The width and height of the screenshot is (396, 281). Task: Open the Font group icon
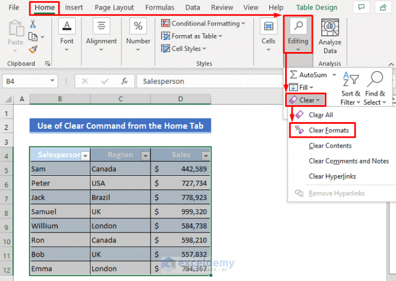67,26
